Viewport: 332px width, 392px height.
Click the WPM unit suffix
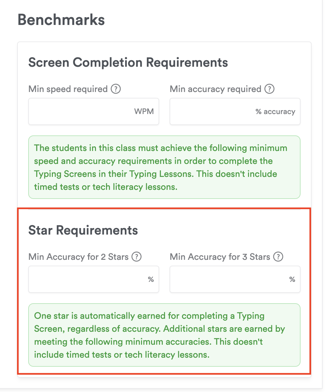tap(144, 111)
